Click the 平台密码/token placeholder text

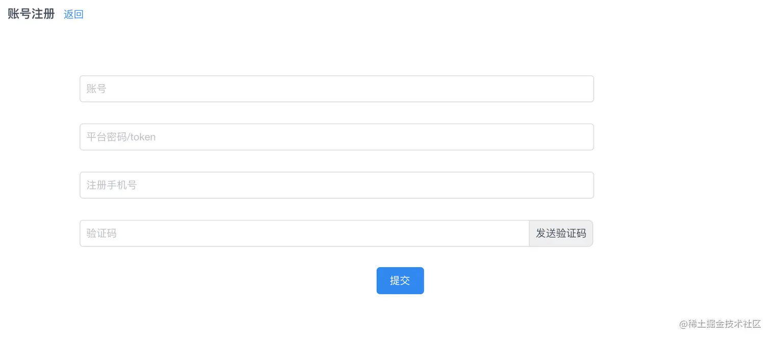tap(121, 137)
